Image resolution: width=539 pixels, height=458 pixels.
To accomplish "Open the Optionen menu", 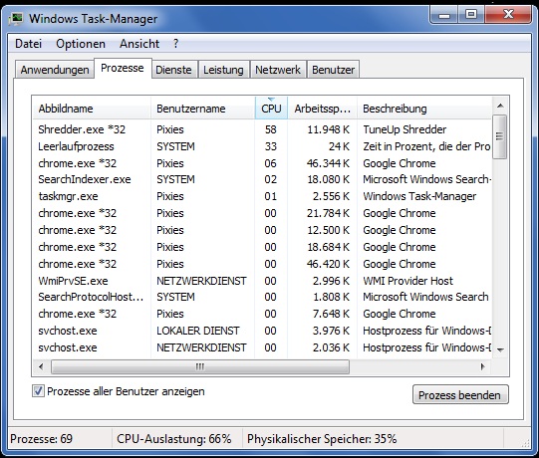I will coord(81,44).
